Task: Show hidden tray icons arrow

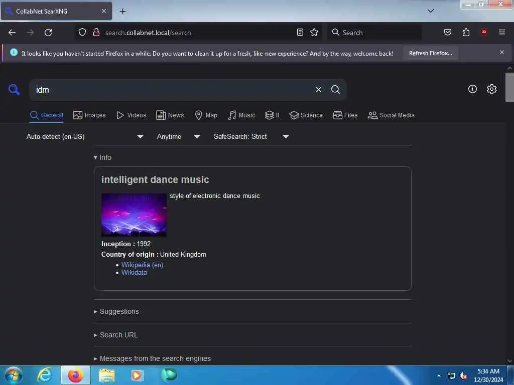Action: (439, 376)
